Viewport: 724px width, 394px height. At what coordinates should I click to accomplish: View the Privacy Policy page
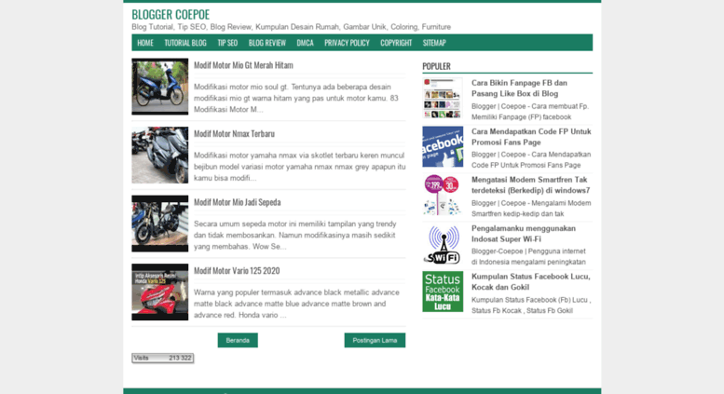[x=347, y=43]
